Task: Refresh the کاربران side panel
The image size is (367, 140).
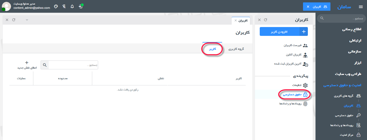Action: pyautogui.click(x=266, y=20)
